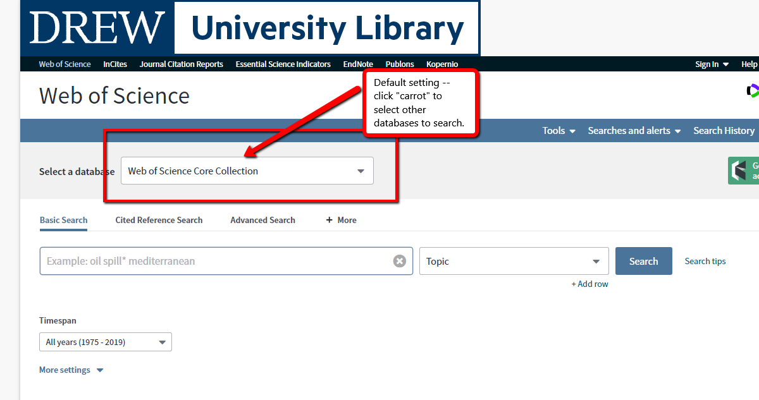This screenshot has width=759, height=400.
Task: Click the Select a database label
Action: tap(77, 171)
